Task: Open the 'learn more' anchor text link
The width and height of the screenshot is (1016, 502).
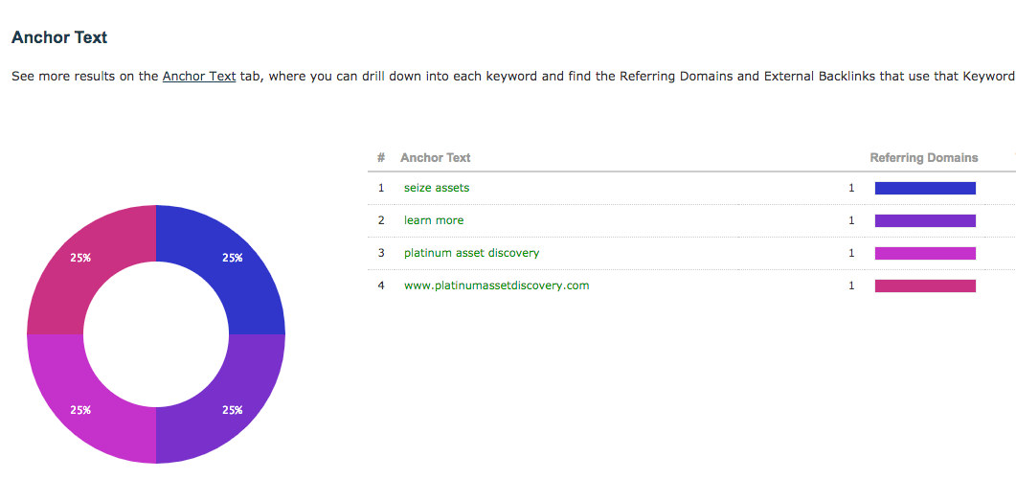Action: click(x=434, y=220)
